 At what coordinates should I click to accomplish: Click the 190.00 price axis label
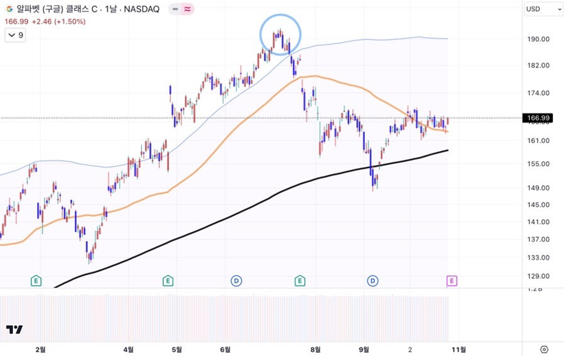tap(538, 39)
